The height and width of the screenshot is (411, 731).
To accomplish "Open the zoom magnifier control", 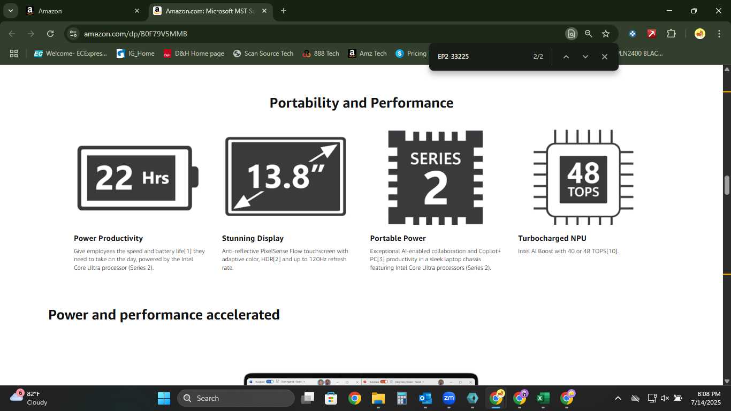I will click(589, 34).
